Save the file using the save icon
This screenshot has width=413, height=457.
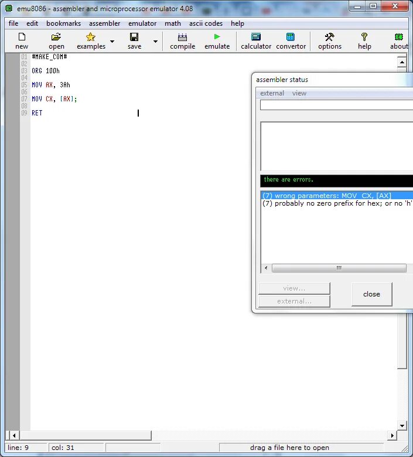click(134, 37)
